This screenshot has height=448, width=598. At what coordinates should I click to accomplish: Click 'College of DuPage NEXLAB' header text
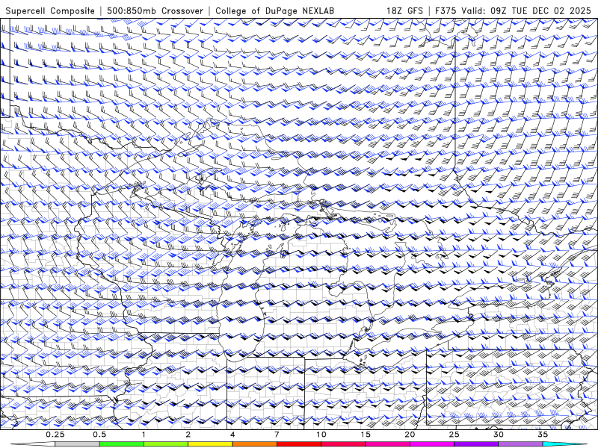pos(274,10)
